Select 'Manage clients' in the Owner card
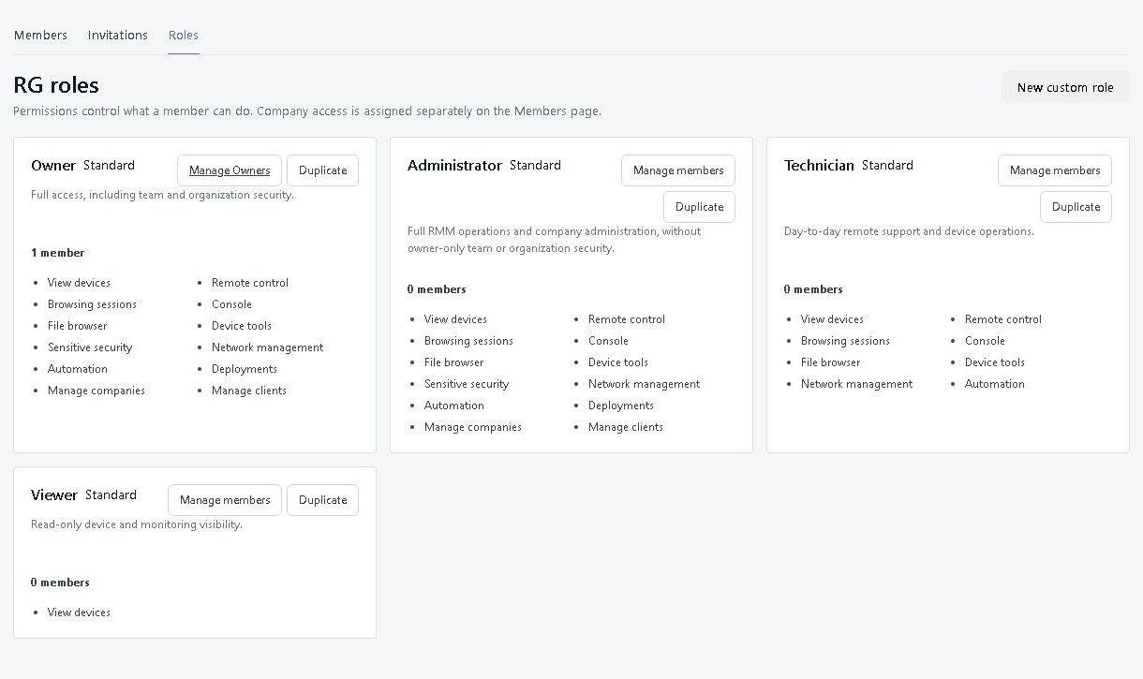Image resolution: width=1143 pixels, height=679 pixels. pyautogui.click(x=249, y=391)
